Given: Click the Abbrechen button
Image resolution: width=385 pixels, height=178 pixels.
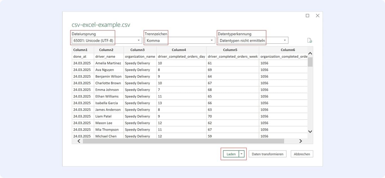Looking at the screenshot, I should (302, 154).
